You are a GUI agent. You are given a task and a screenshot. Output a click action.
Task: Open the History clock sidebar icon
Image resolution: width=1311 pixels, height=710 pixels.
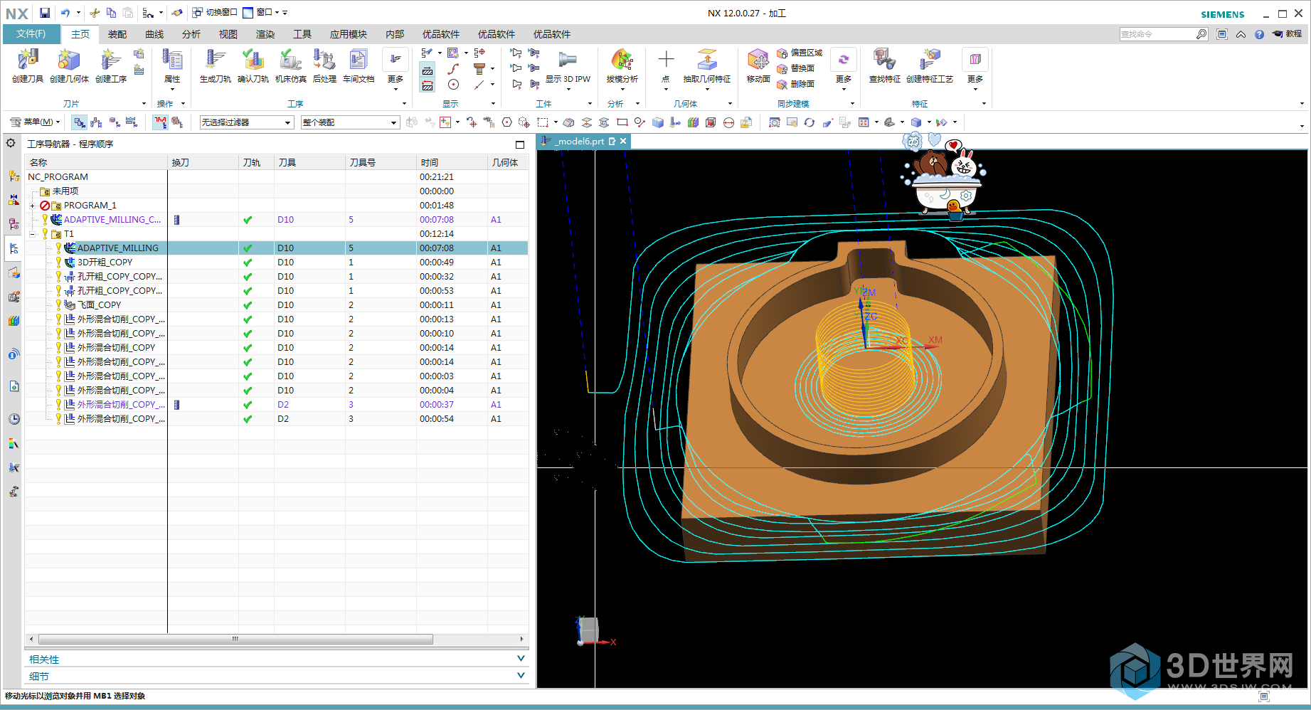pos(14,419)
